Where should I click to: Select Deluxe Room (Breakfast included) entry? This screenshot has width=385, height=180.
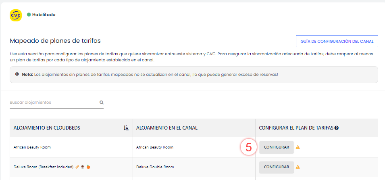tap(43, 167)
